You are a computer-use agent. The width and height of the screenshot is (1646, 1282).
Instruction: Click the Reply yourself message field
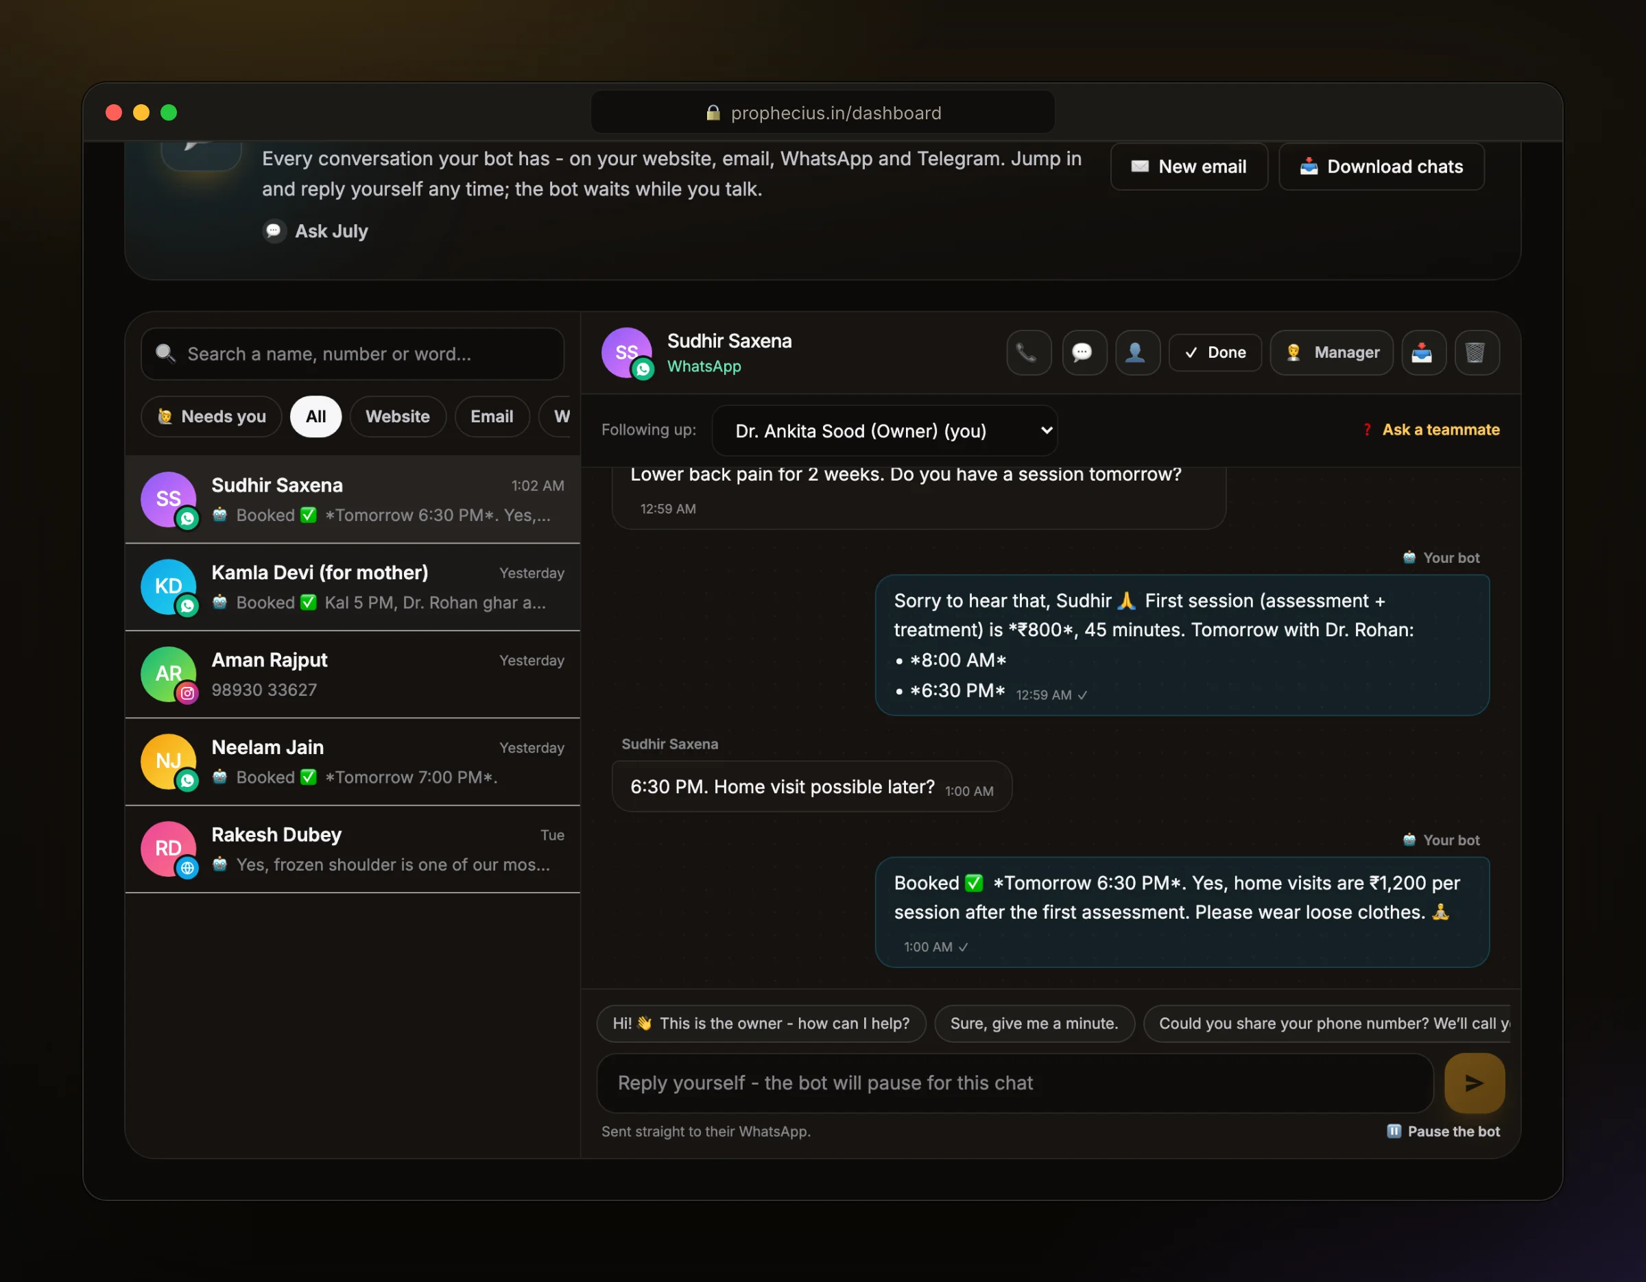coord(1014,1083)
